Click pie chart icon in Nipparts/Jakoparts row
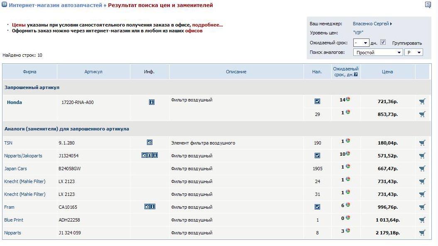This screenshot has height=246, width=438. click(348, 154)
